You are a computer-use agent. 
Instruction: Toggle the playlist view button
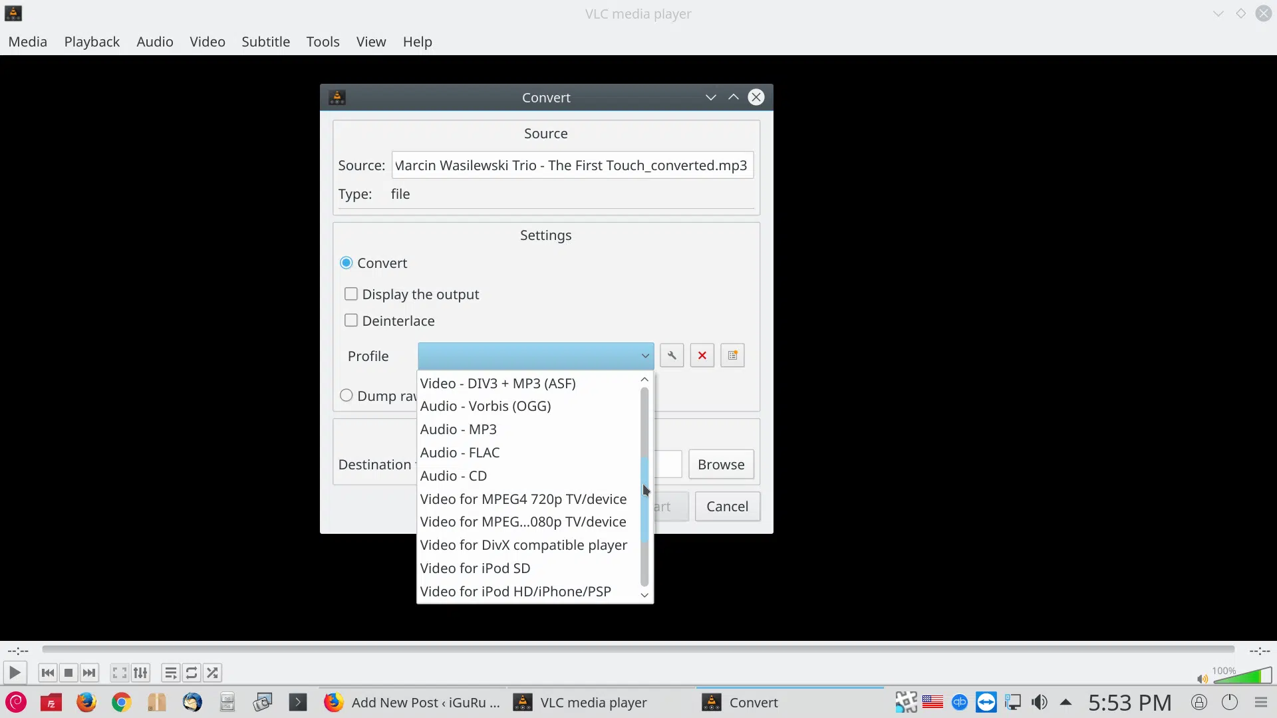click(x=170, y=673)
